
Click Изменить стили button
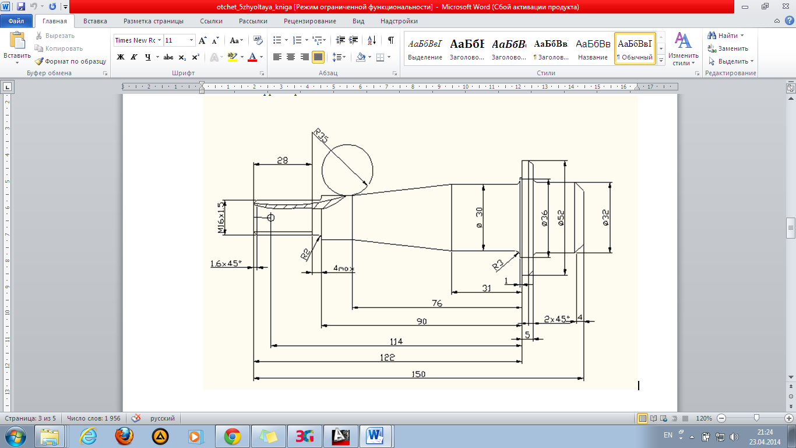pyautogui.click(x=683, y=49)
